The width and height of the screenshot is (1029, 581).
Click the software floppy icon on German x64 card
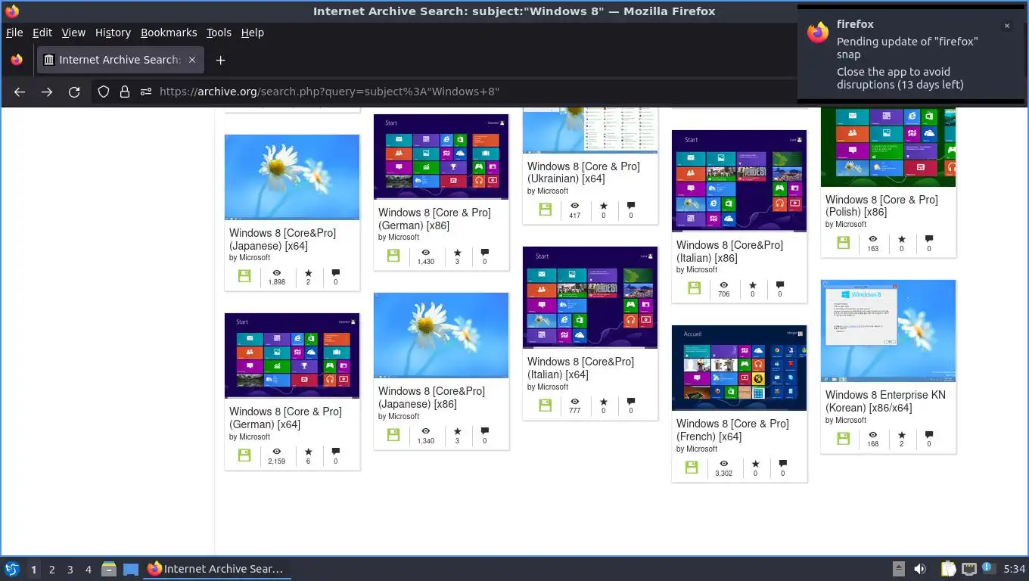pos(244,455)
